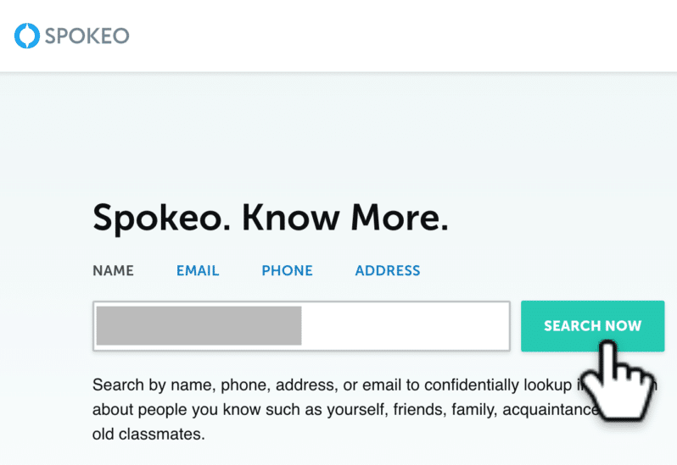
Task: Select the NAME search tab
Action: 113,271
